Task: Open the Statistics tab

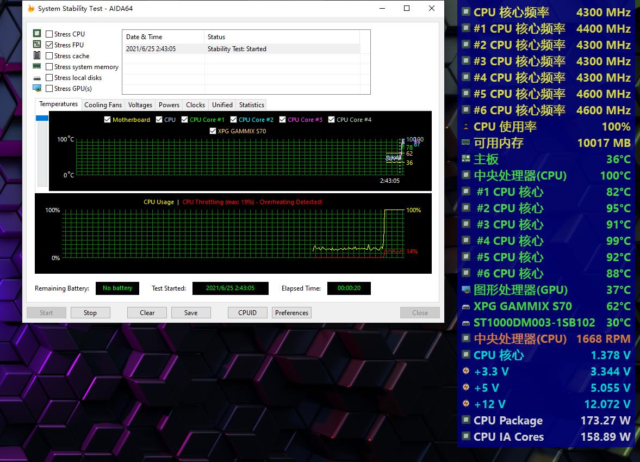Action: click(x=251, y=105)
